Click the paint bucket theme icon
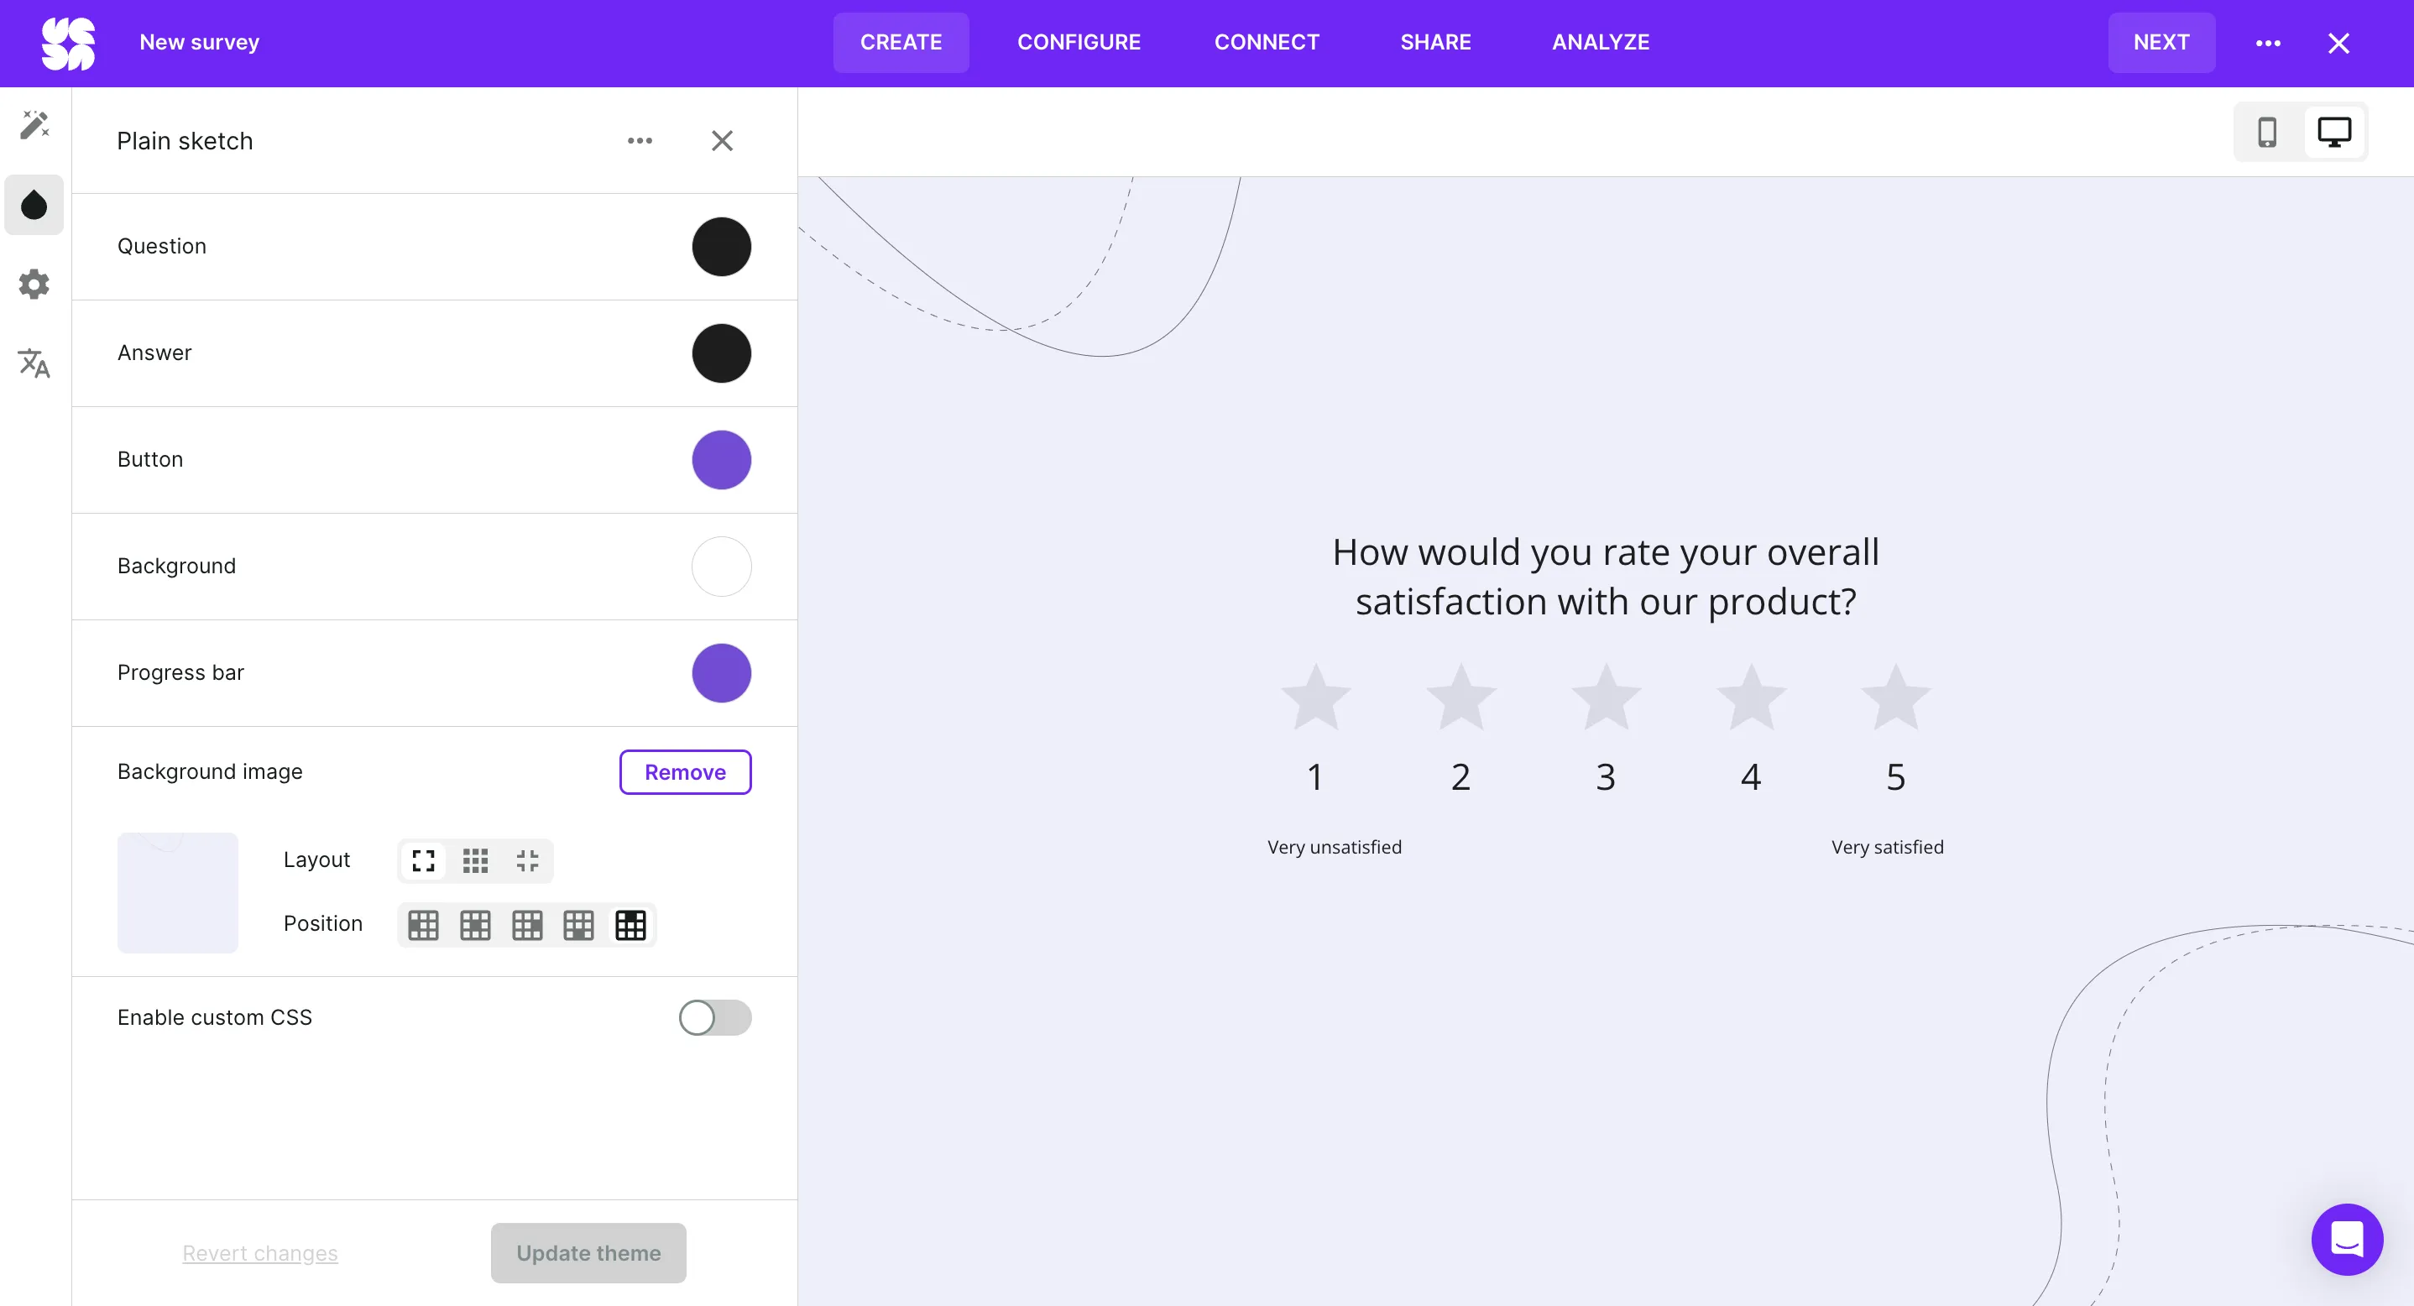The image size is (2414, 1306). pyautogui.click(x=35, y=204)
